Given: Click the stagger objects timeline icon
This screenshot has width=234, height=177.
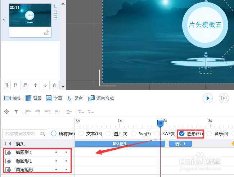Looking at the screenshot, I should 69,112.
